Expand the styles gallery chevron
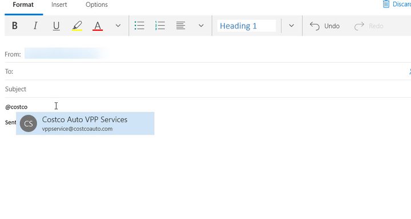 coord(292,26)
